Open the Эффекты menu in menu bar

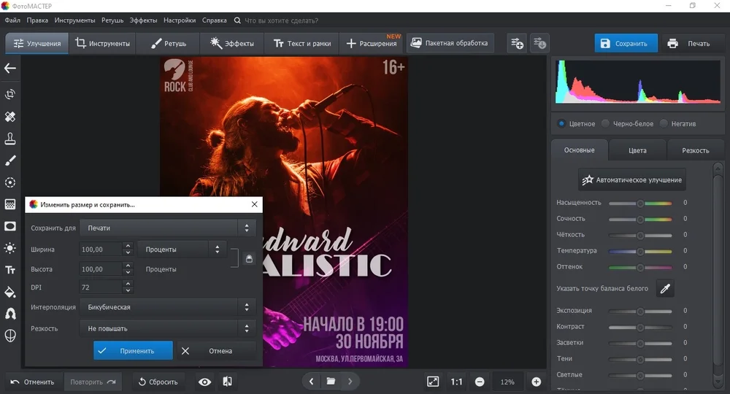coord(143,20)
